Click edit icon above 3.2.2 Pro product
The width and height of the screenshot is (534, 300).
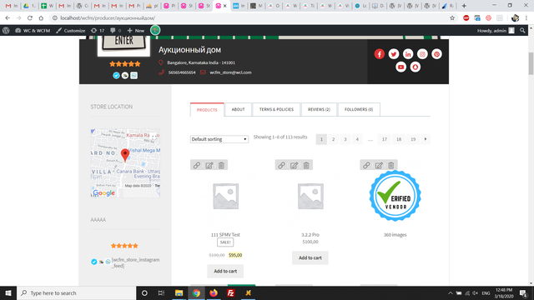click(x=294, y=165)
